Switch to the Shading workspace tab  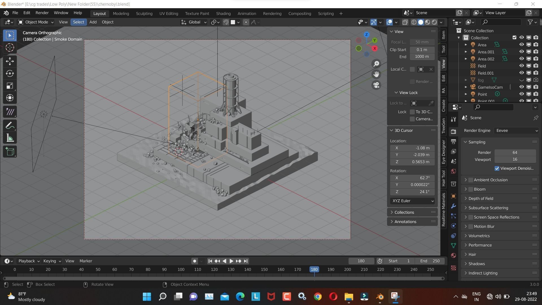tap(223, 13)
